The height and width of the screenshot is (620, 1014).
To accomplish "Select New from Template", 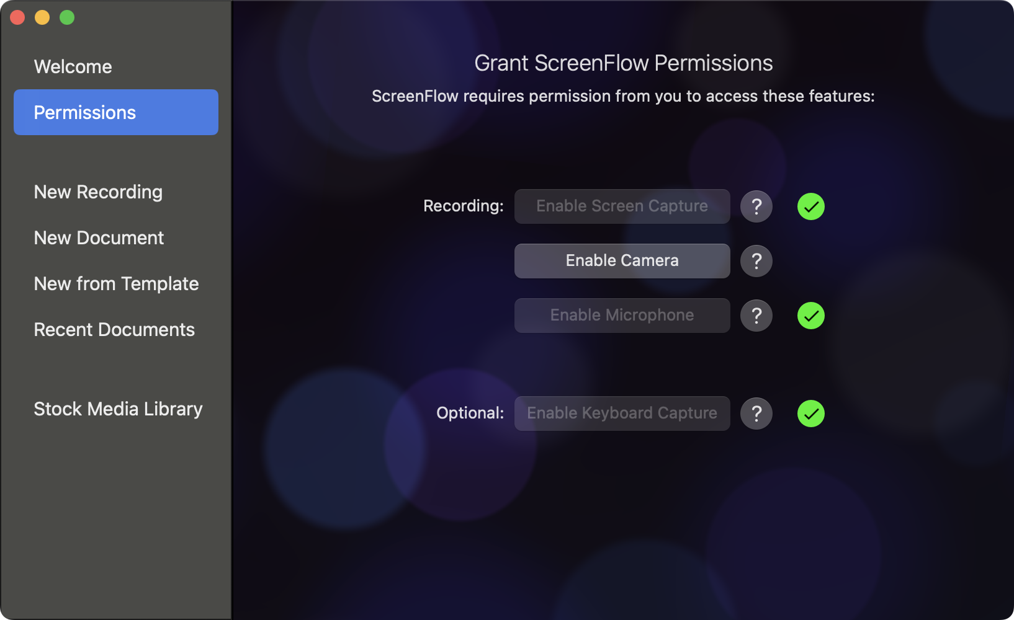I will pyautogui.click(x=116, y=284).
